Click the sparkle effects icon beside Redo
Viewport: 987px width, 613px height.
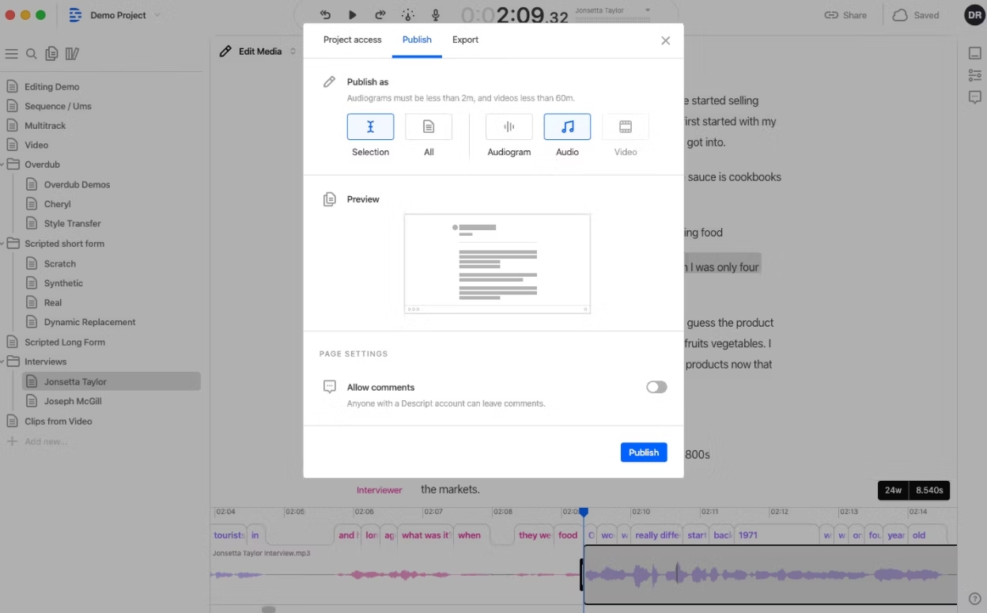pyautogui.click(x=407, y=15)
